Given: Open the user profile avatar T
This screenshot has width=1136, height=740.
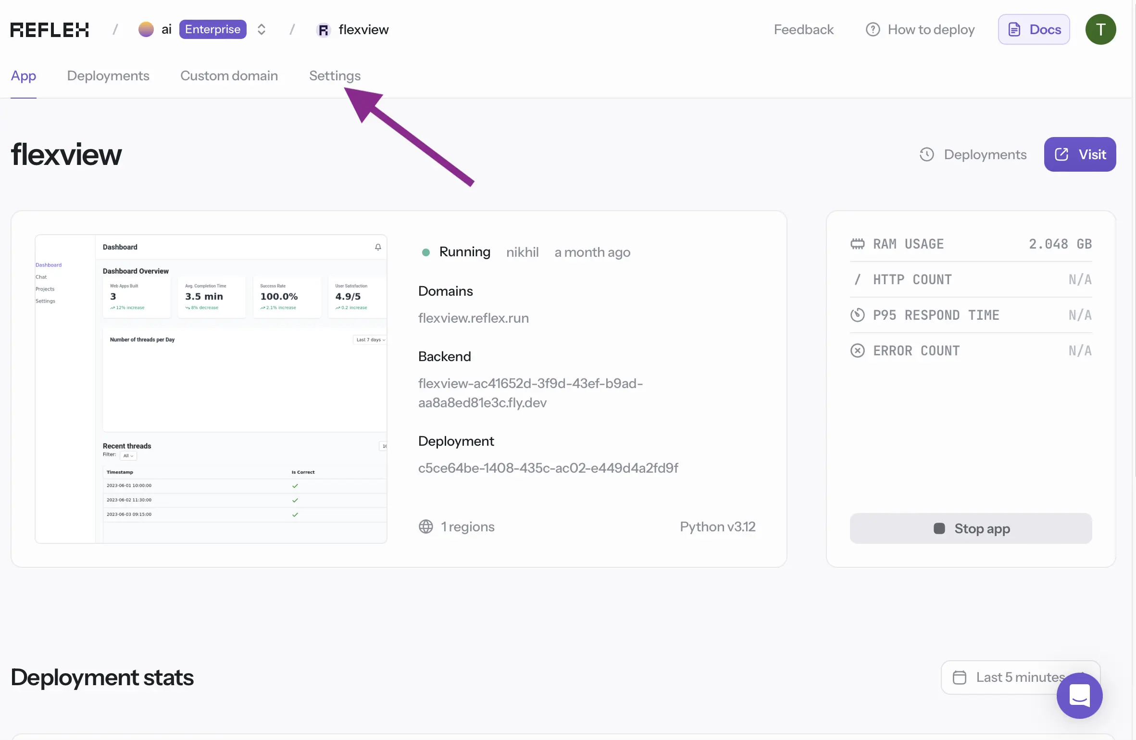Looking at the screenshot, I should [1100, 30].
